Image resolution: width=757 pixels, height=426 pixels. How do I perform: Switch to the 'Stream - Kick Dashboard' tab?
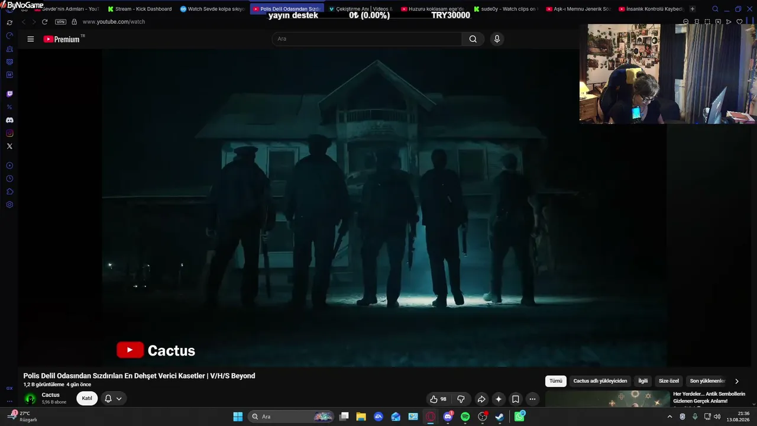pos(140,9)
